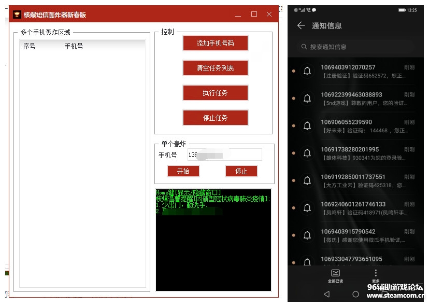
Task: Click the bell icon for 1069403912070257
Action: pos(307,71)
